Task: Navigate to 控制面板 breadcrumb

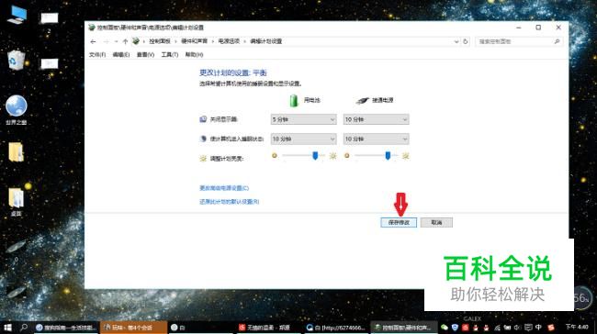Action: click(160, 41)
